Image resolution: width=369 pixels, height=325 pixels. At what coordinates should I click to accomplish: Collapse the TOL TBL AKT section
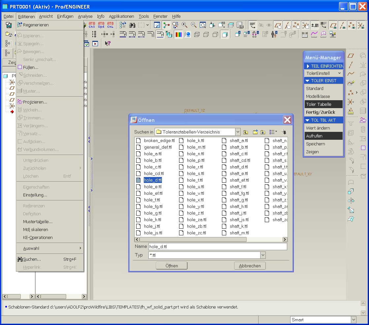click(x=307, y=120)
